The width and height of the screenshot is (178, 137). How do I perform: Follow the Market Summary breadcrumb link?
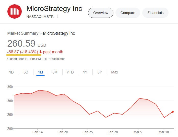[x=23, y=33]
